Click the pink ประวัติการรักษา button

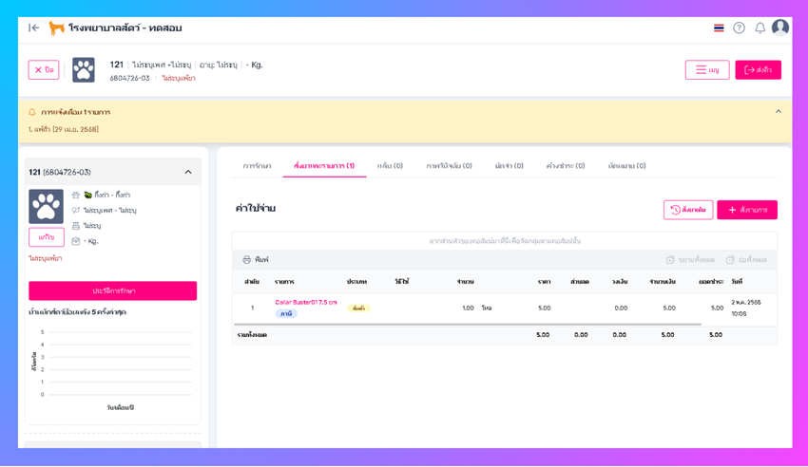click(x=113, y=290)
